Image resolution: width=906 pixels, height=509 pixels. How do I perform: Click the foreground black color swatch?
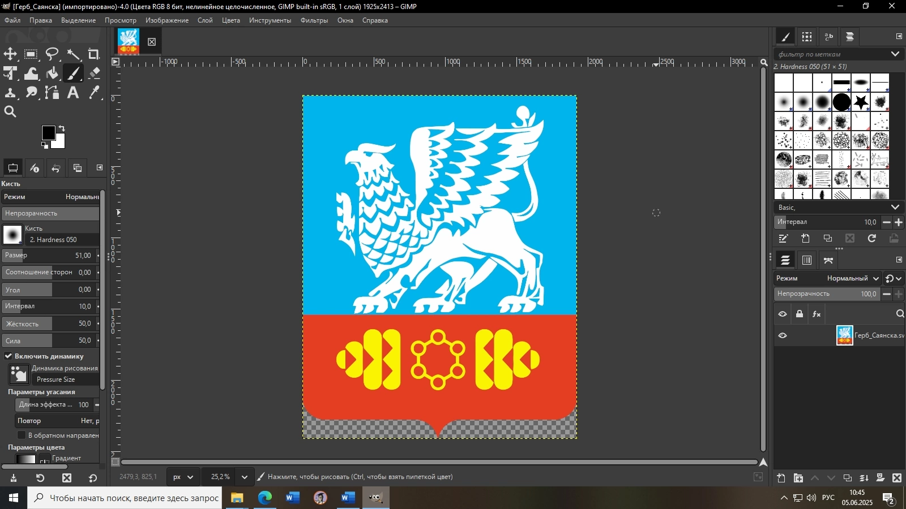point(48,133)
